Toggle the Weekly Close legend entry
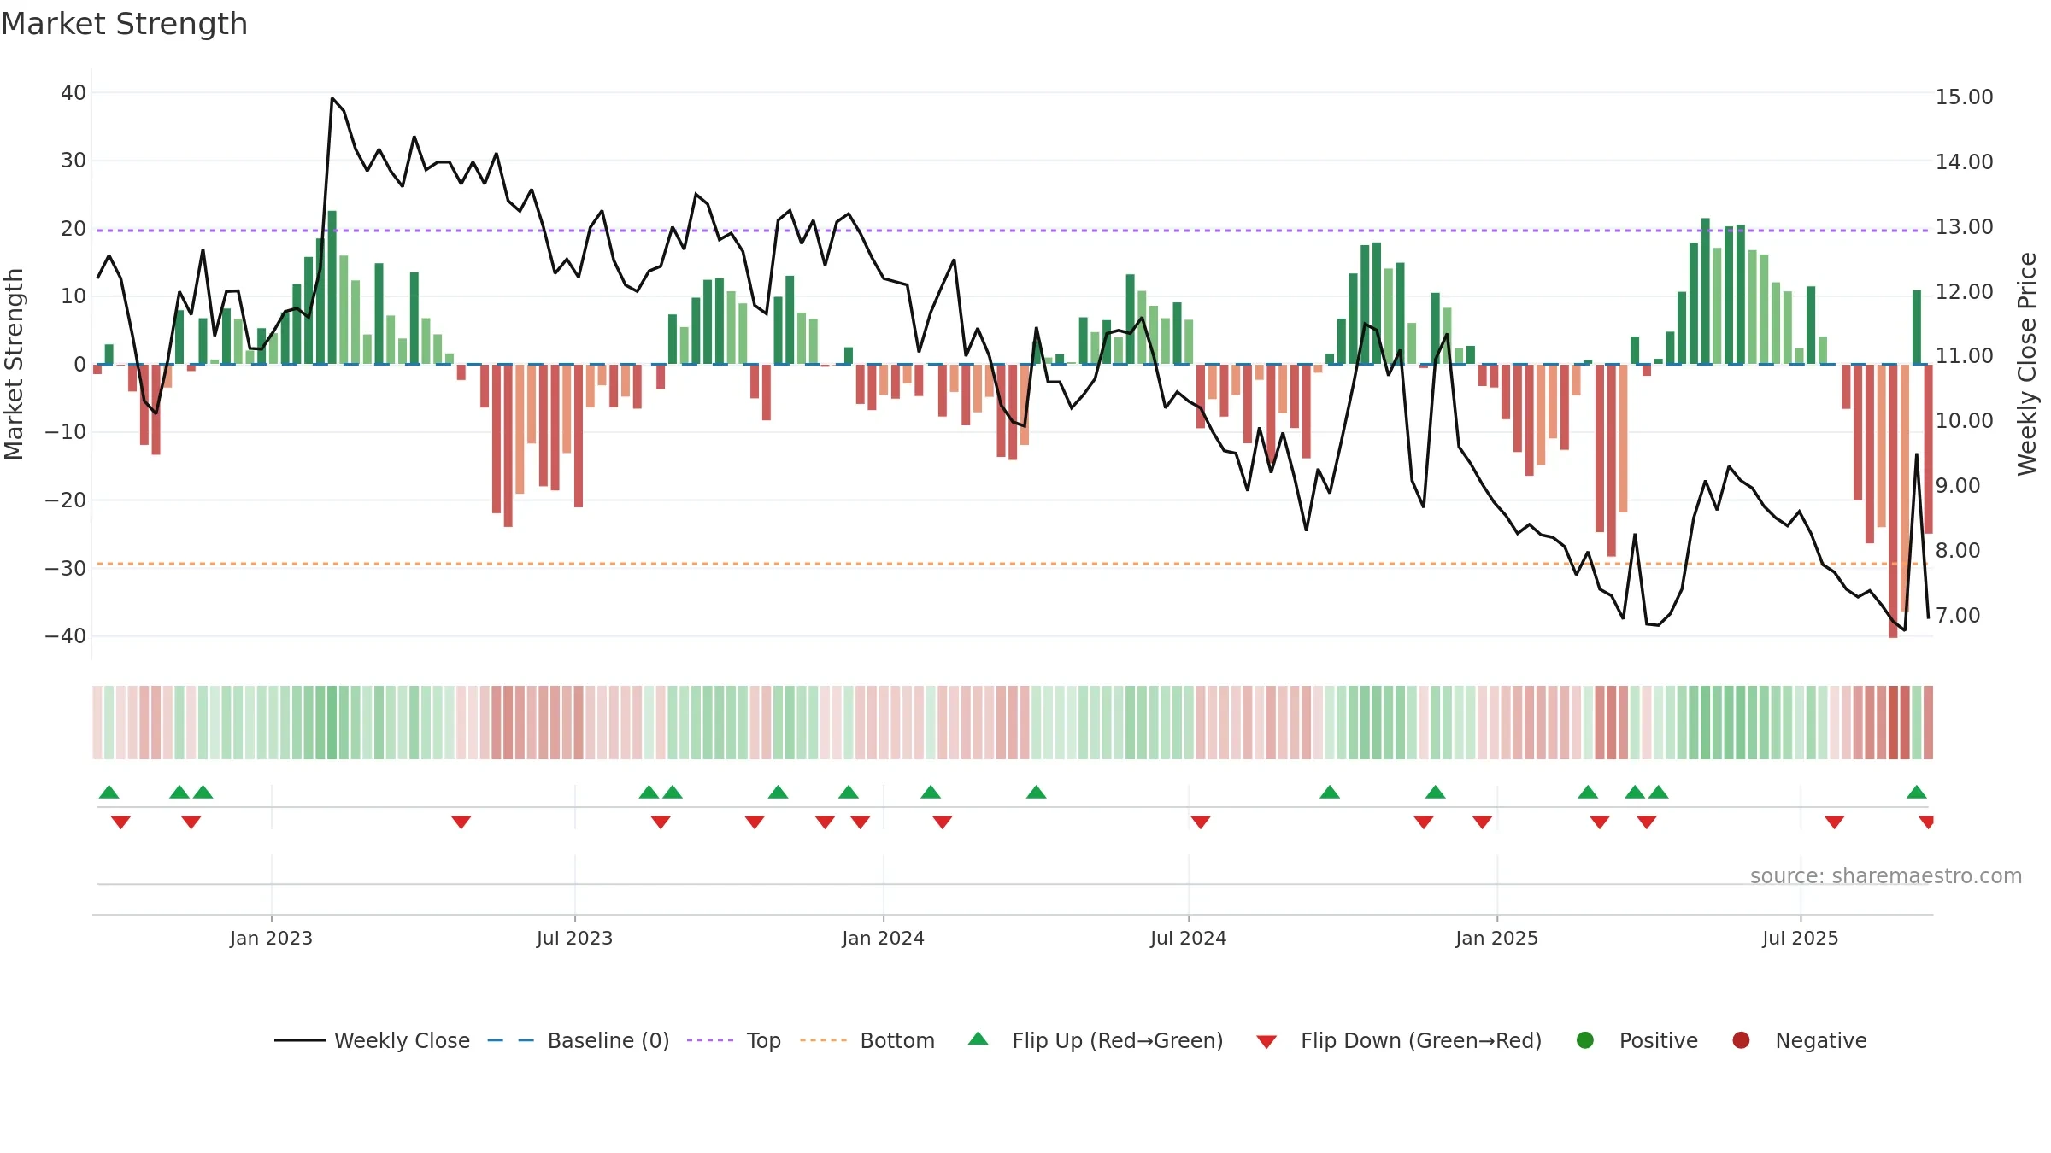 click(x=372, y=1040)
